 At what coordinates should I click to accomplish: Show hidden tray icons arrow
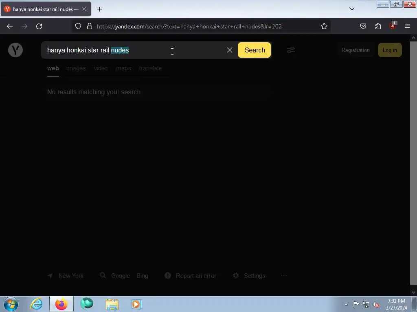click(346, 305)
